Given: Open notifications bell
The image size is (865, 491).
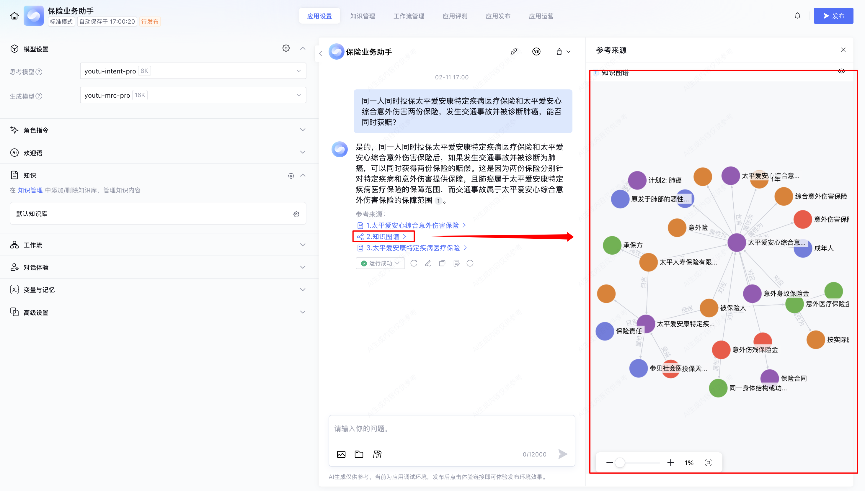Looking at the screenshot, I should pos(797,16).
